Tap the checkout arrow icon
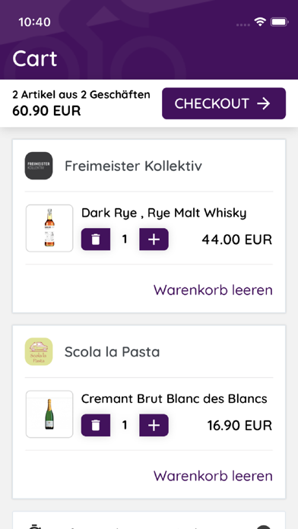 pos(264,103)
